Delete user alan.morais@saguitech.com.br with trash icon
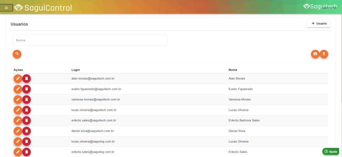The width and height of the screenshot is (342, 157). coord(26,78)
